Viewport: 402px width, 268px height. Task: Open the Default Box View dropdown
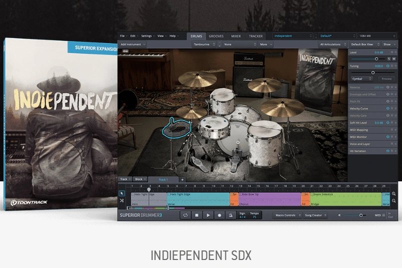tap(365, 45)
